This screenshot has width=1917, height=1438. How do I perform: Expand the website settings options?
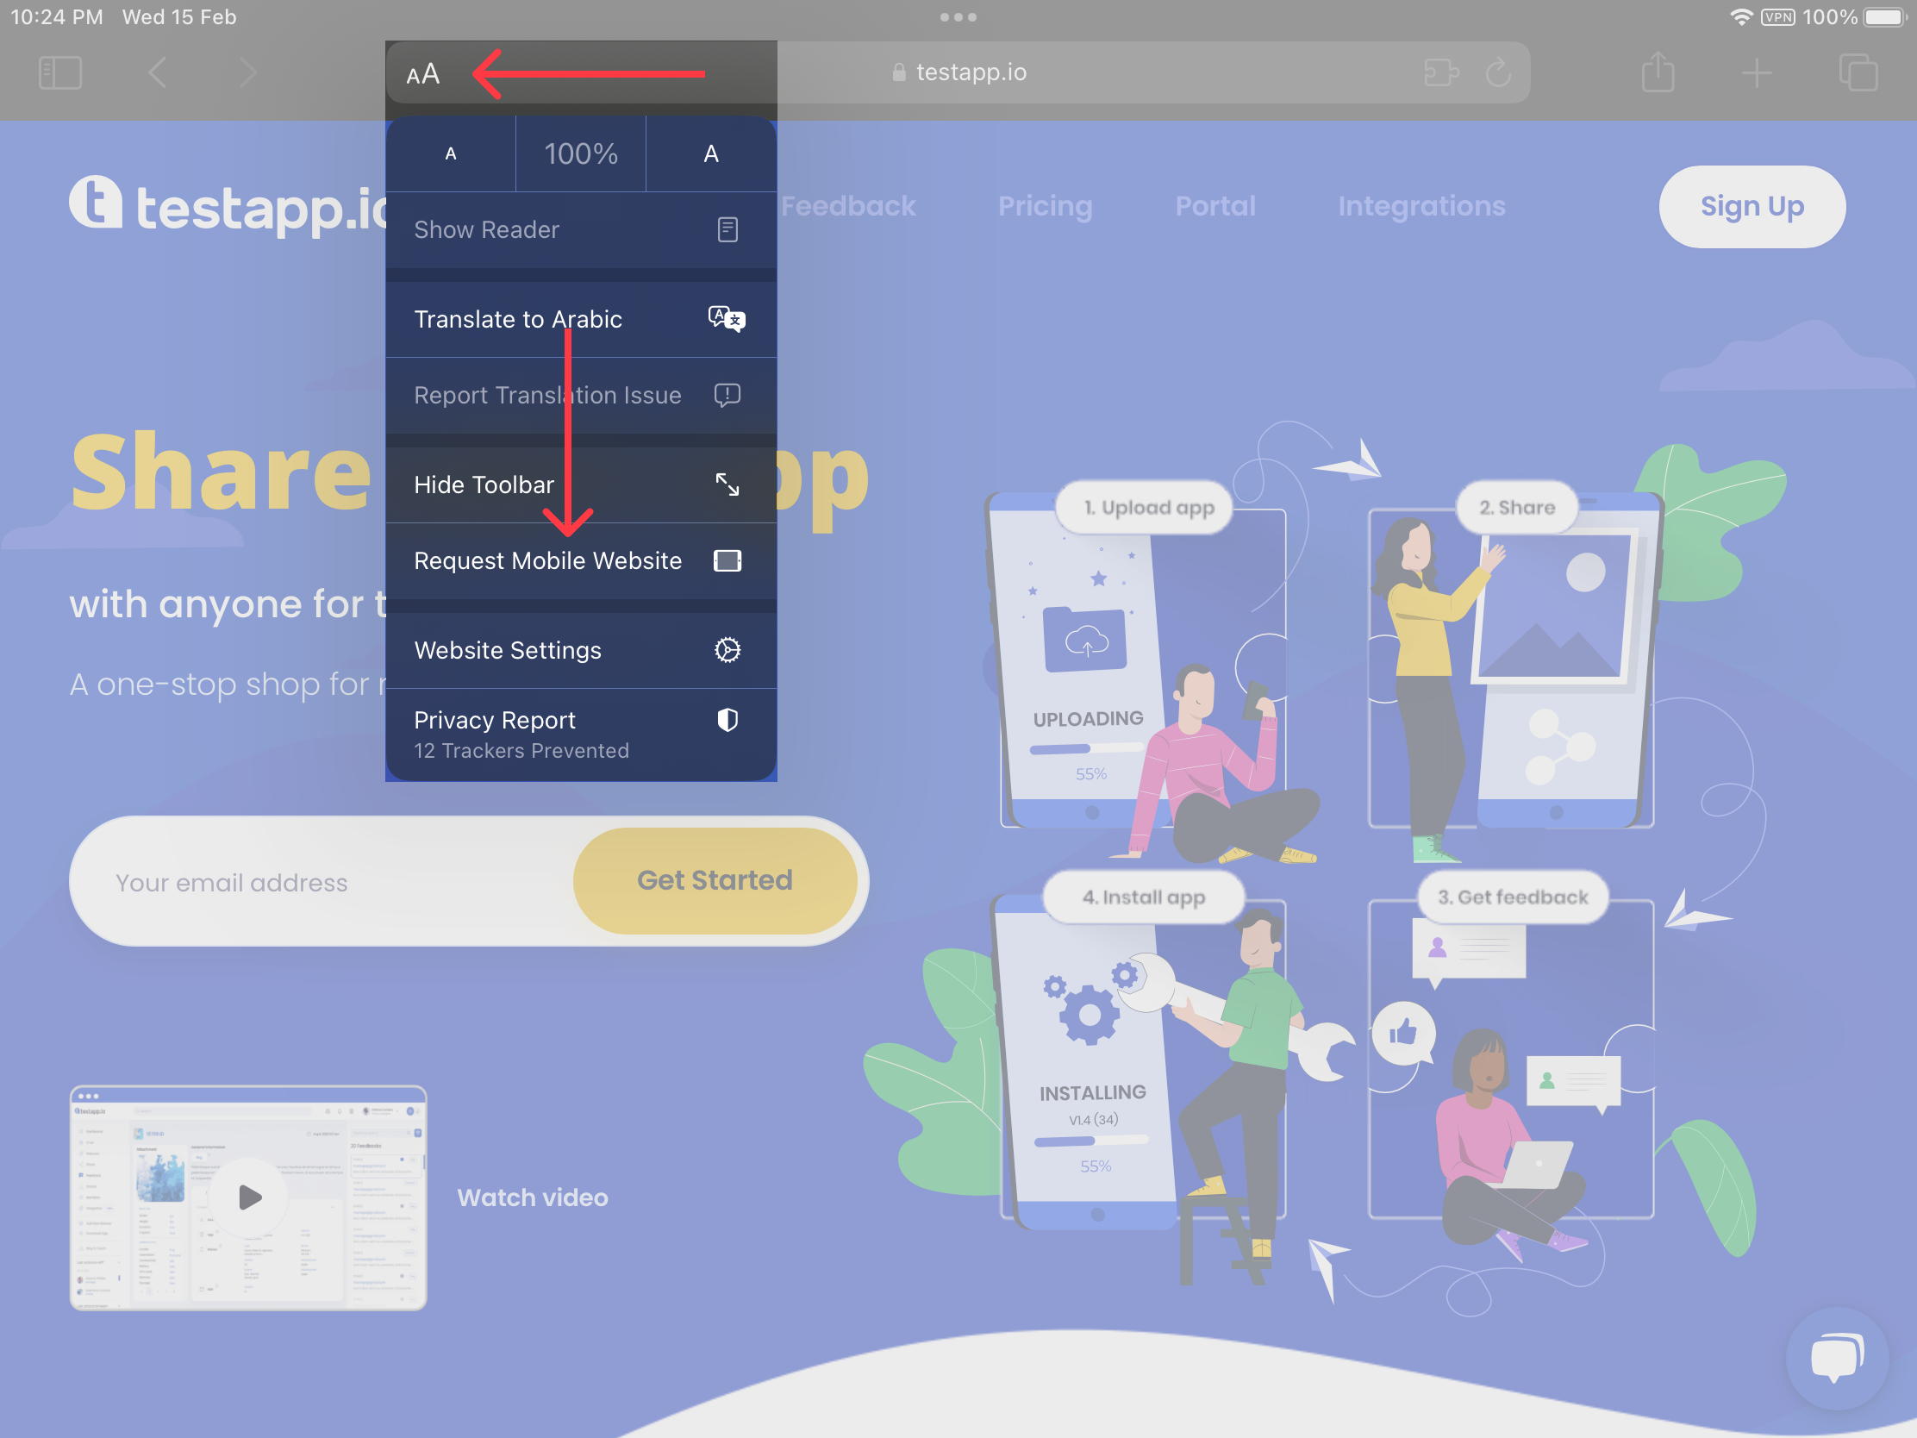(x=579, y=649)
